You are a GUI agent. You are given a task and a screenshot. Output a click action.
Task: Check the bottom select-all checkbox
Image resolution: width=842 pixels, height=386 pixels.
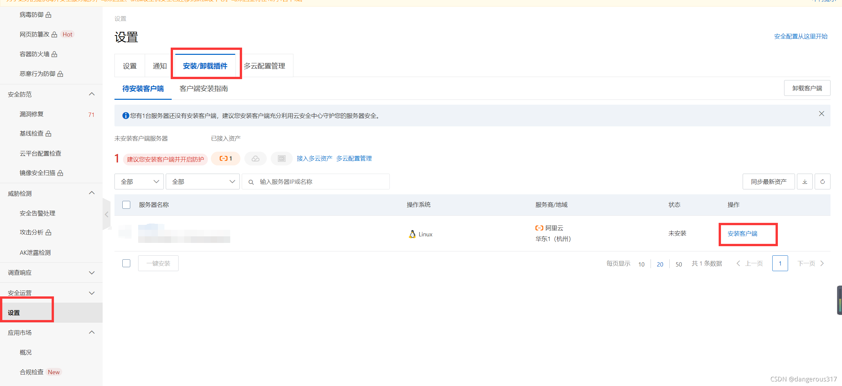[x=126, y=263]
